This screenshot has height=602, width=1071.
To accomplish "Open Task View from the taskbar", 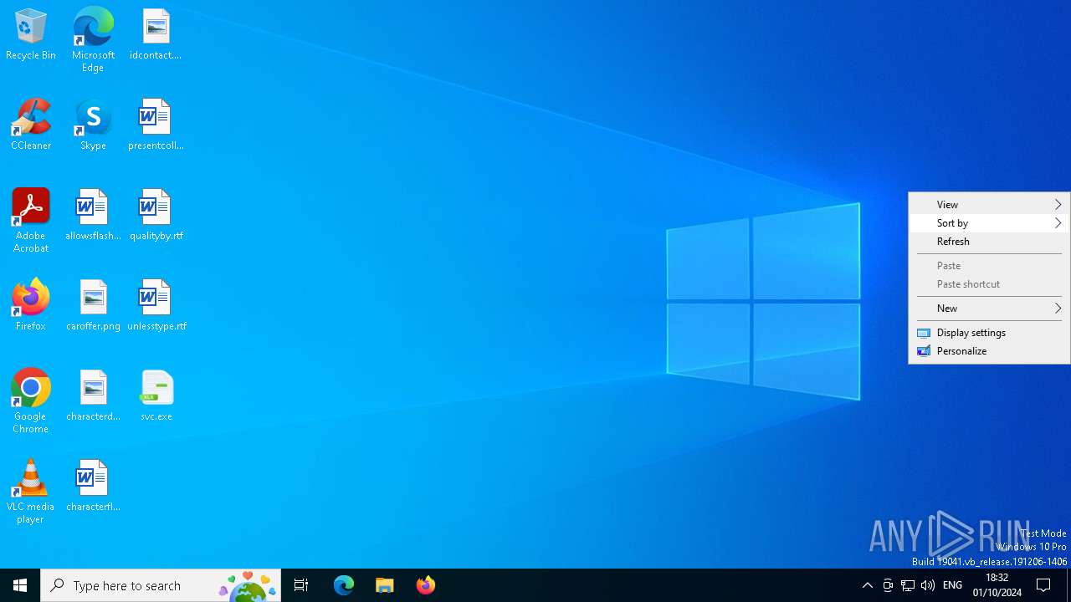I will point(301,585).
